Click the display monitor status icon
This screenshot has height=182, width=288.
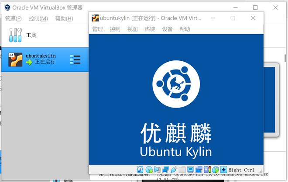[x=190, y=170]
